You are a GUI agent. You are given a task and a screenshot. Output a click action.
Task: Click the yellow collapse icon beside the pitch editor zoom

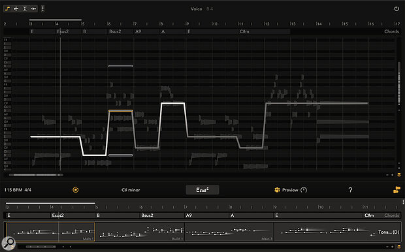point(399,175)
